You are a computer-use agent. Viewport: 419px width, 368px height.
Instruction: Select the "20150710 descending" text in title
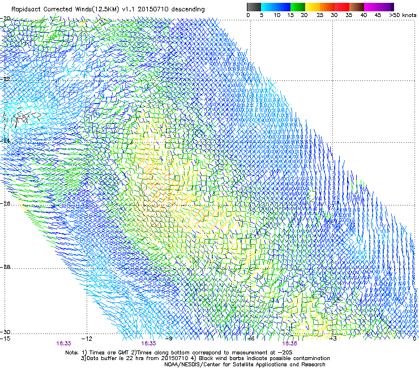pyautogui.click(x=171, y=10)
